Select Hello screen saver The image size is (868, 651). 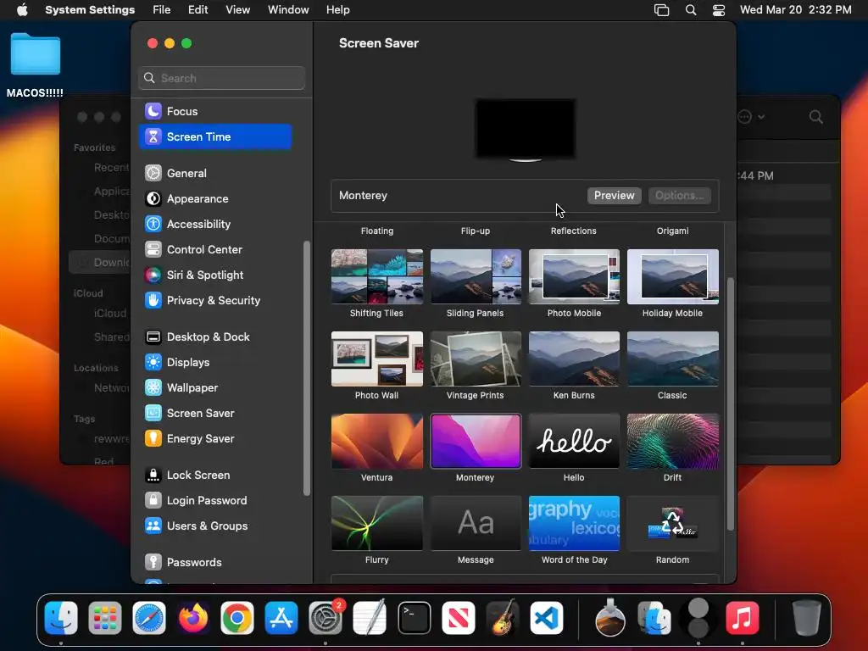[574, 441]
